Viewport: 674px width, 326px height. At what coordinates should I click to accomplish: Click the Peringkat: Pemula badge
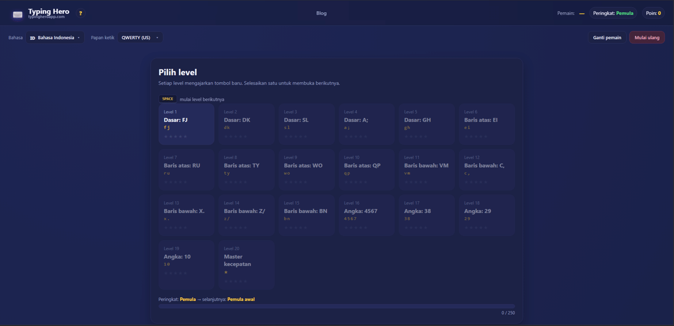click(613, 13)
